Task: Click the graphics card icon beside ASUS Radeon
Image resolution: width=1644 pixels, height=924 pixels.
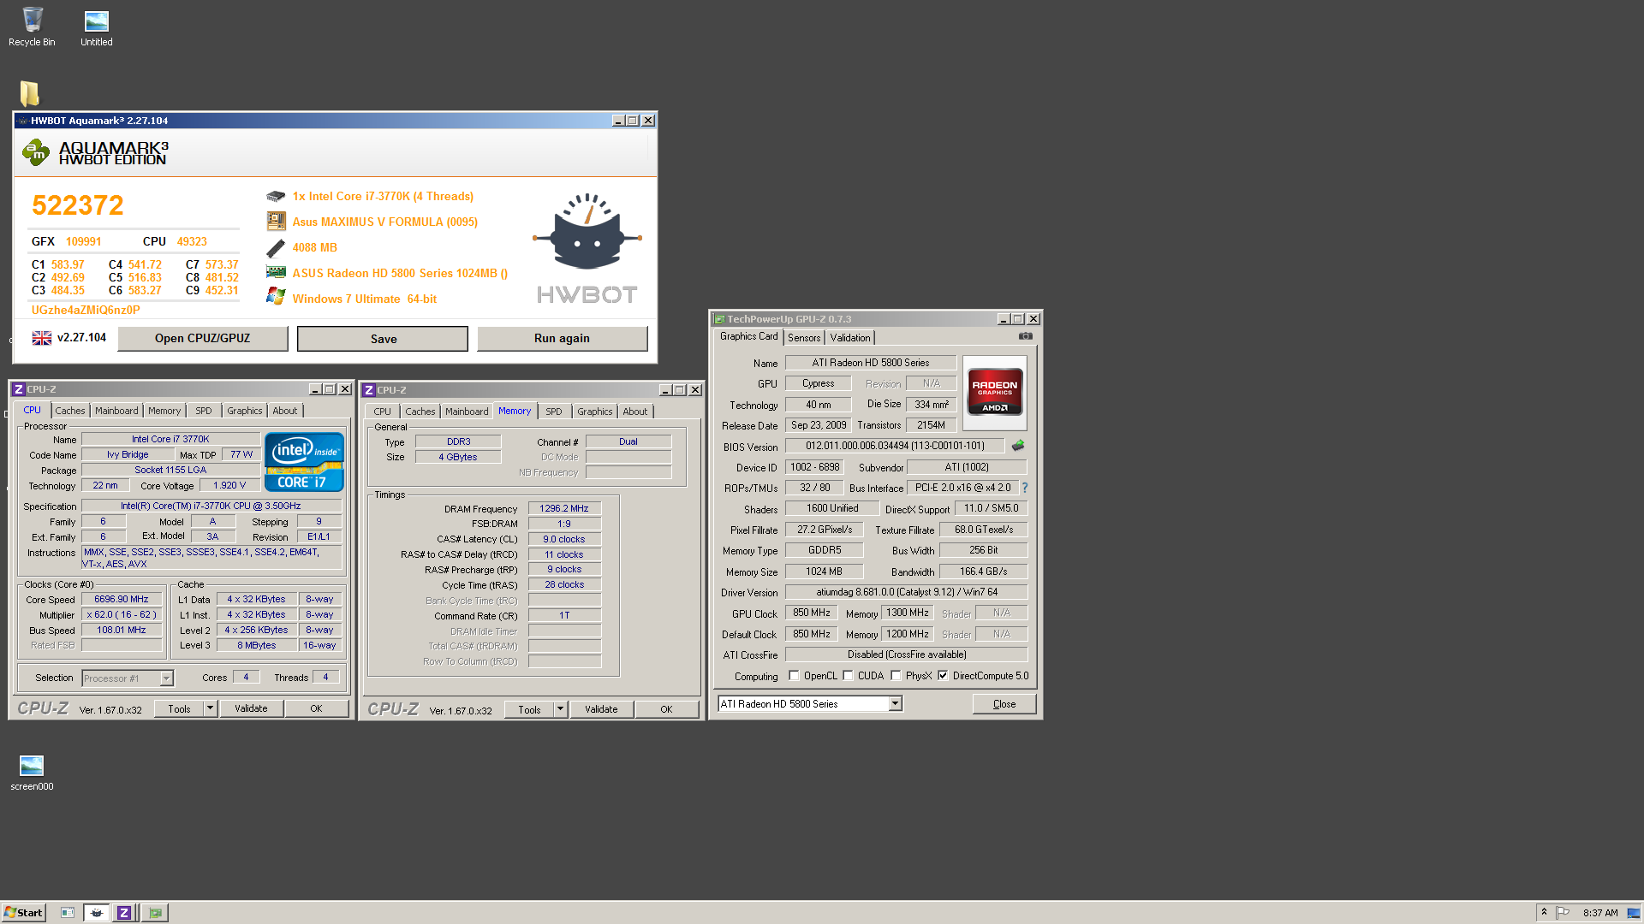Action: click(x=276, y=272)
